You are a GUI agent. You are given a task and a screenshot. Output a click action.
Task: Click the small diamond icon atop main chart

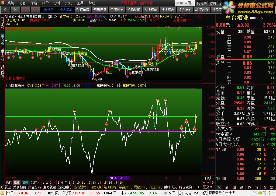coord(196,16)
